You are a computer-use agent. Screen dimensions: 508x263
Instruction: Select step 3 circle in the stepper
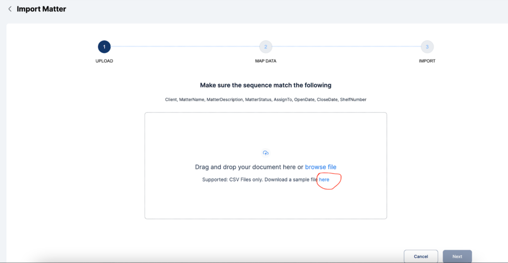point(427,47)
